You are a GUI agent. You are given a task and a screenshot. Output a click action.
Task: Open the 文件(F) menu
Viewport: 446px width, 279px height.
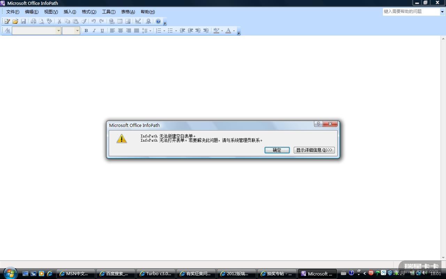(13, 12)
